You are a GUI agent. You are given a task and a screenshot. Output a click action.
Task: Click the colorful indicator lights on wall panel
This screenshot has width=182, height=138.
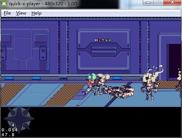[x=104, y=40]
